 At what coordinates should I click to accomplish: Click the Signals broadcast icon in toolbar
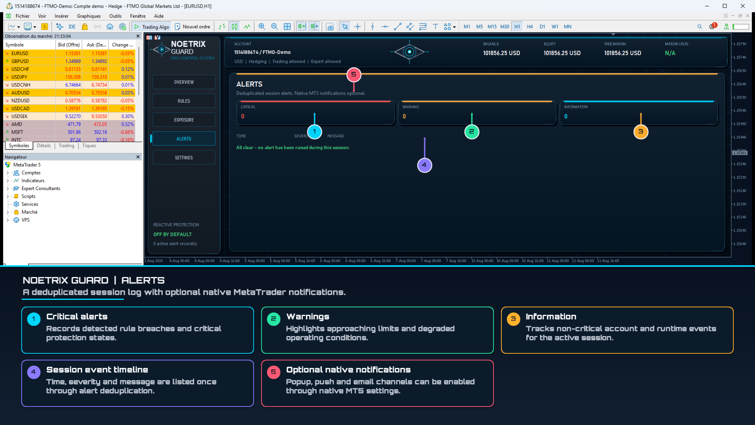pyautogui.click(x=97, y=27)
